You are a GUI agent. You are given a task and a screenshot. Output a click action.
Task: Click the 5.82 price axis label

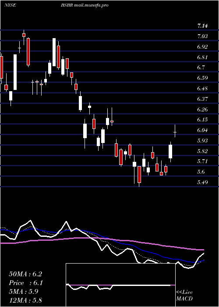pyautogui.click(x=202, y=151)
